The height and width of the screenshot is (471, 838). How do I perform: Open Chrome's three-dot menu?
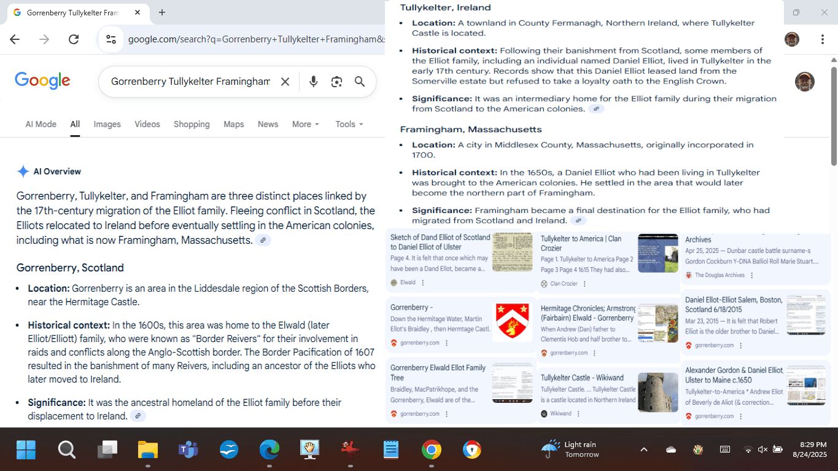(822, 39)
